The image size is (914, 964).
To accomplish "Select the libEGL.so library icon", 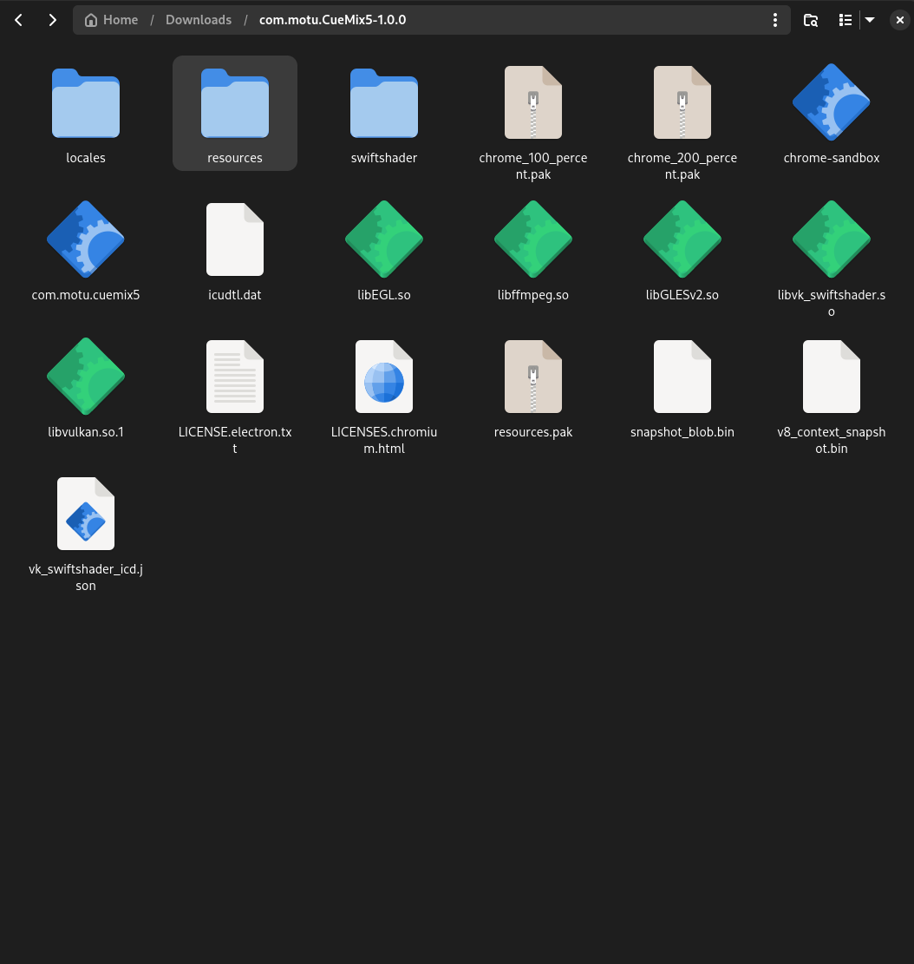I will pos(384,239).
